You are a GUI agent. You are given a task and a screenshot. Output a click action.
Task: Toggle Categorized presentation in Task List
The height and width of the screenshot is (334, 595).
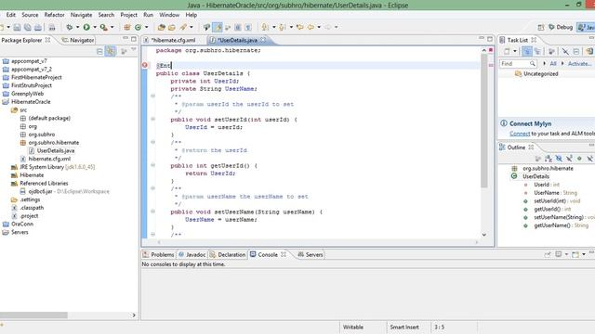coord(527,52)
